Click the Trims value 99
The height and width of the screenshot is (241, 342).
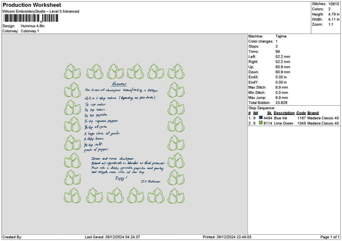278,52
